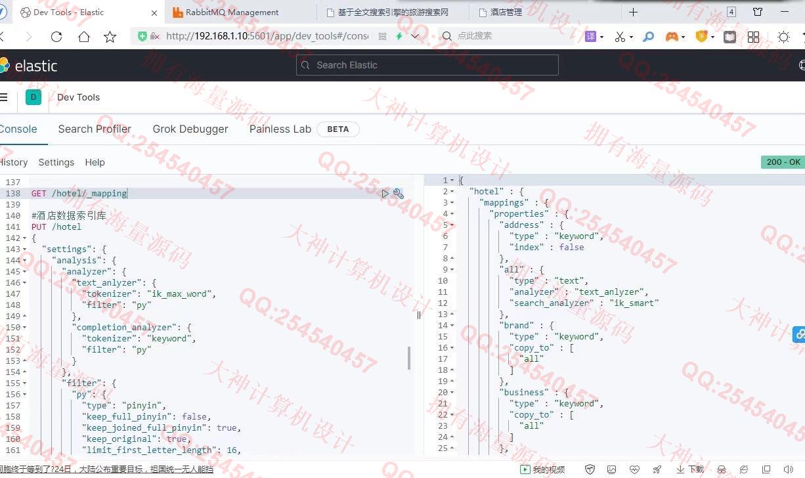Collapse the response "brand" block at line 14
The image size is (805, 478).
[x=452, y=326]
